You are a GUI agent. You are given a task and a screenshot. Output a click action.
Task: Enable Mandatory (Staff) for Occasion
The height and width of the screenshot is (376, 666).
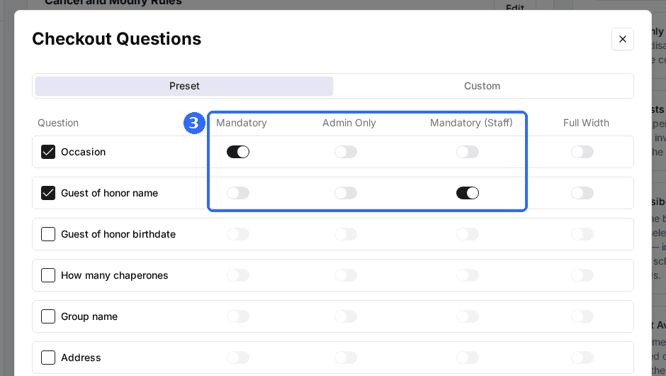pos(468,152)
